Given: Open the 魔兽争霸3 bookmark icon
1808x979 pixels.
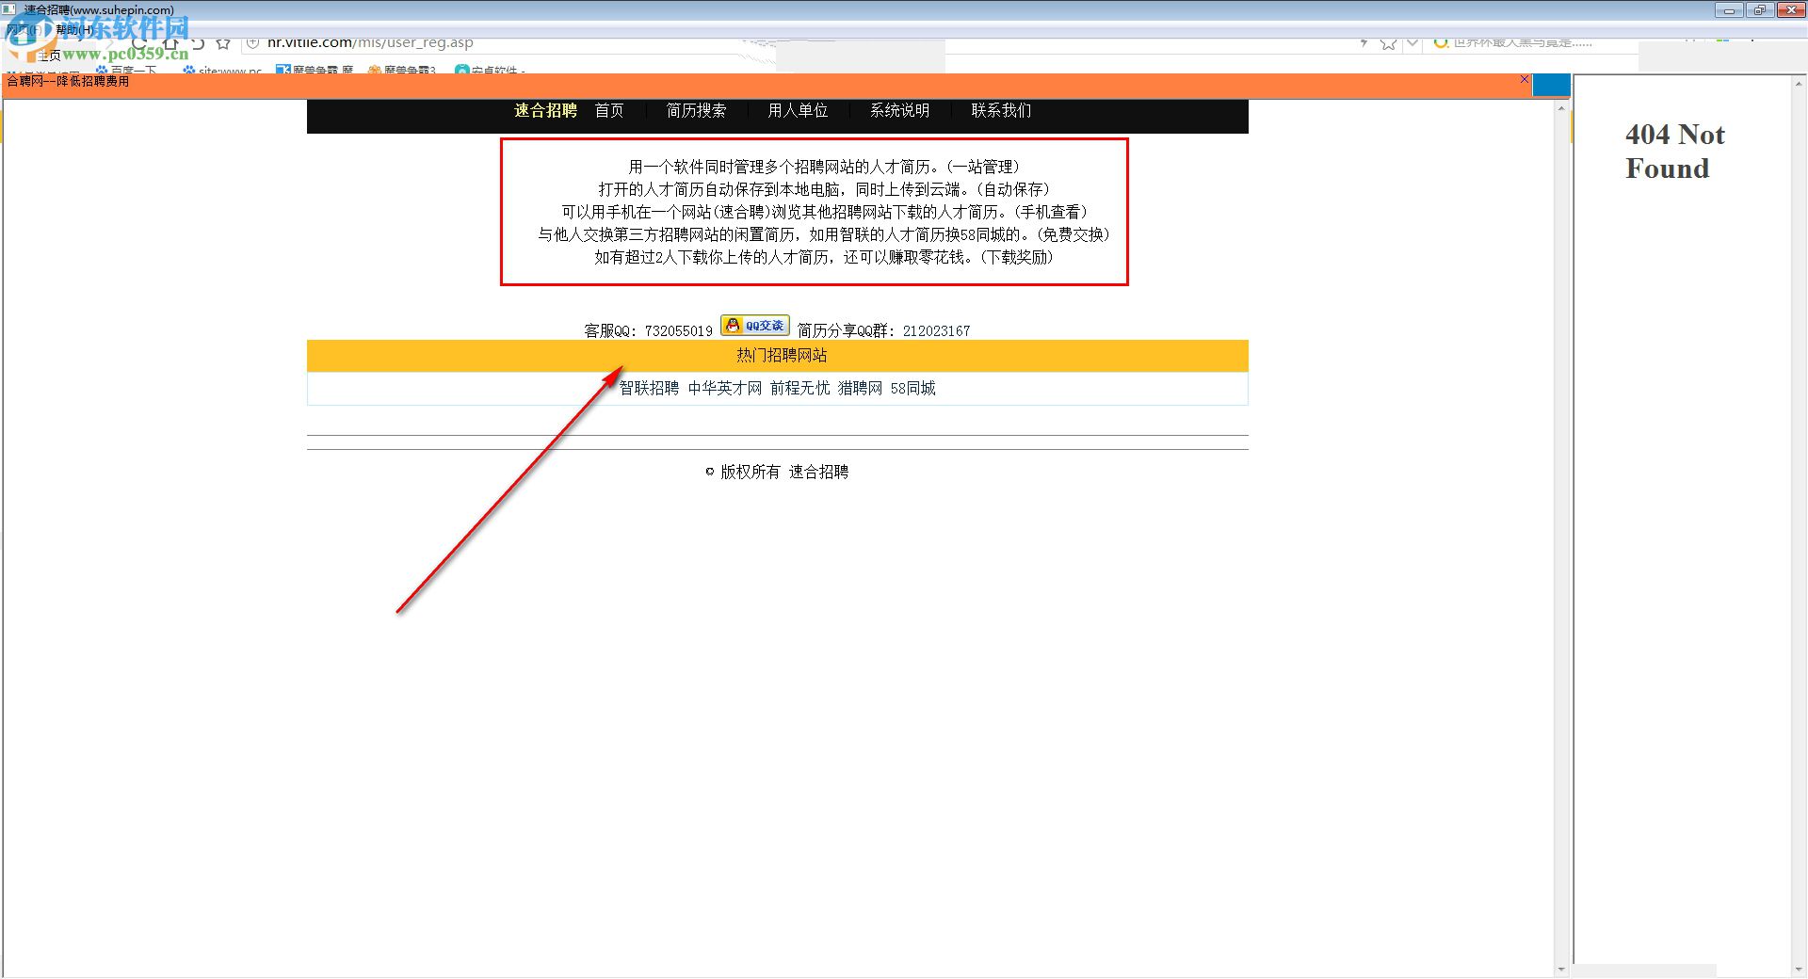Looking at the screenshot, I should point(375,71).
